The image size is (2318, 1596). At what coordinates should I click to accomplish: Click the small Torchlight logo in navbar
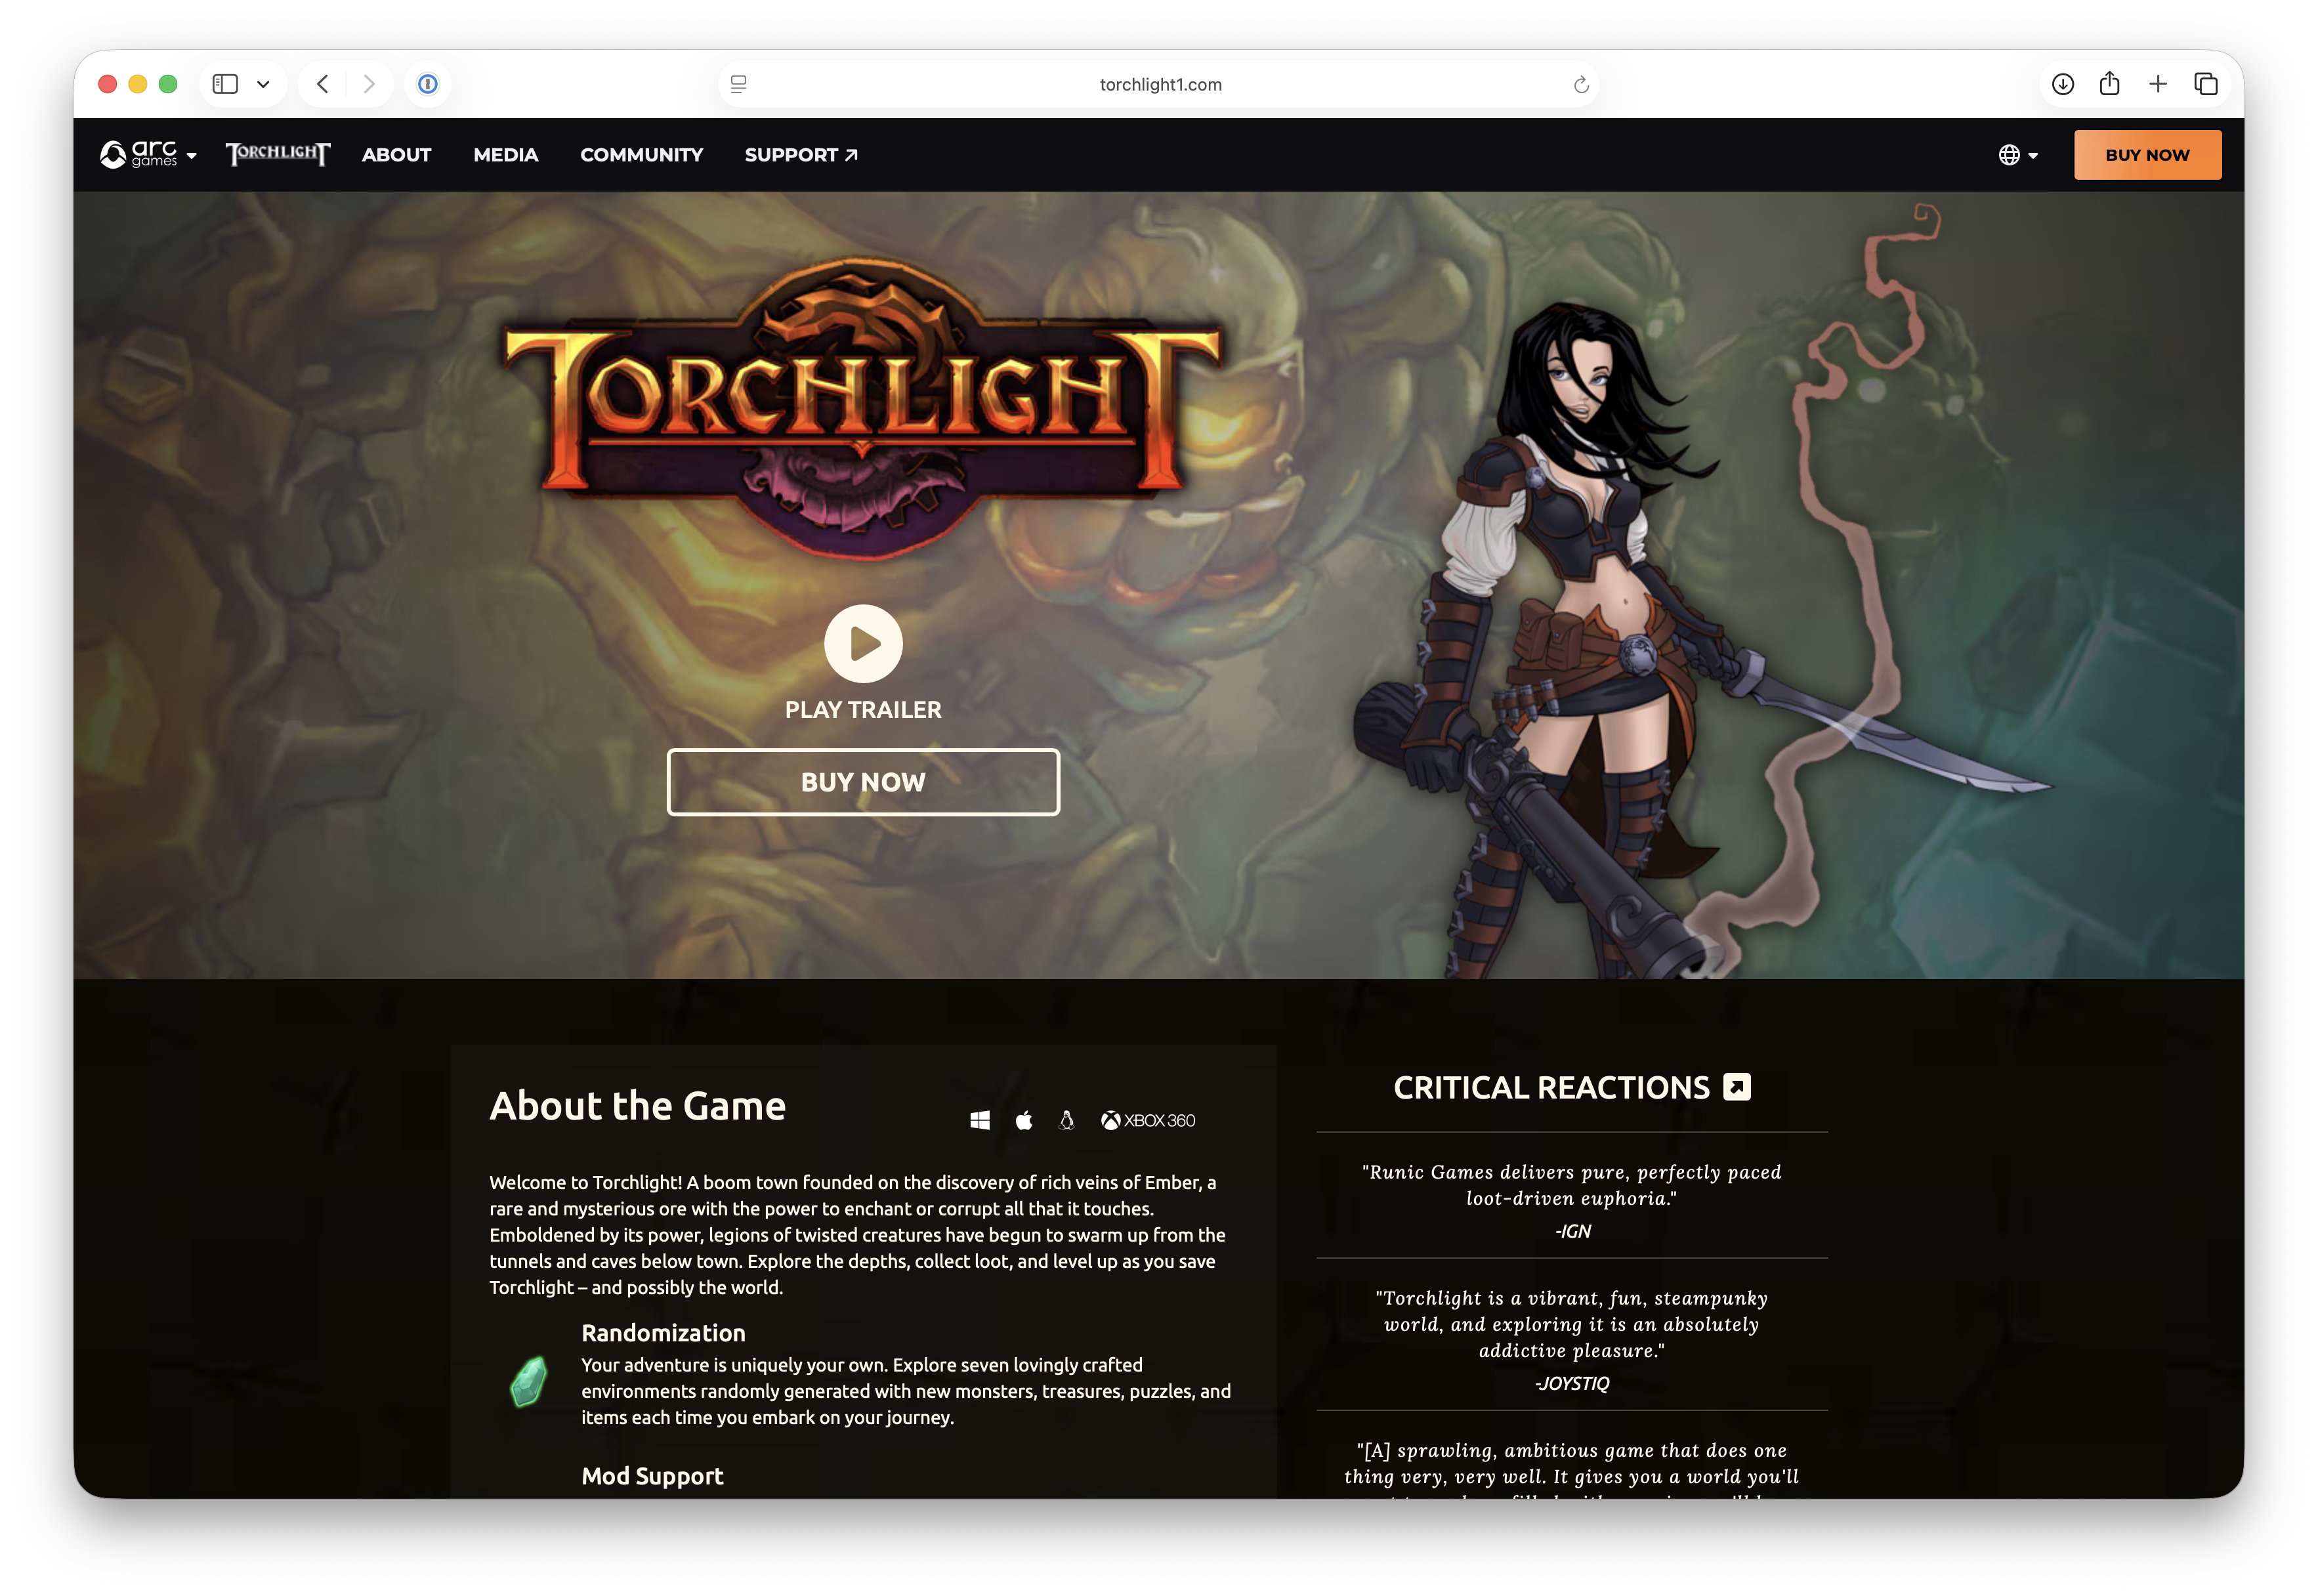277,154
